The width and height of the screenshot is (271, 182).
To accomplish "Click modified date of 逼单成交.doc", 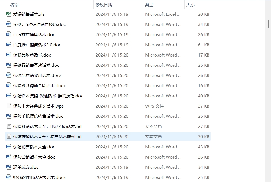I will click(112, 167).
